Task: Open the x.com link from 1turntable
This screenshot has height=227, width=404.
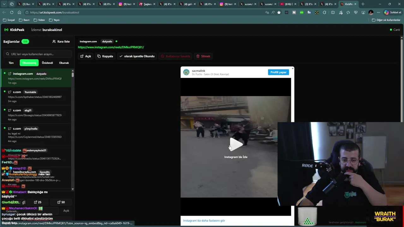Action: click(36, 96)
